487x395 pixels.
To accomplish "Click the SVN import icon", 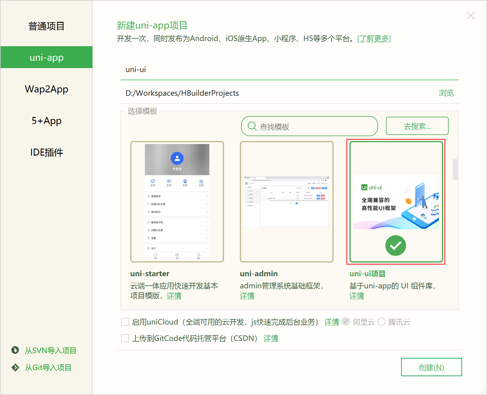I will [x=15, y=350].
